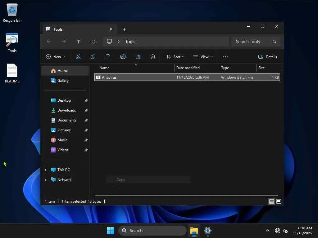
Task: Click This PC label in sidebar
Action: pyautogui.click(x=63, y=170)
